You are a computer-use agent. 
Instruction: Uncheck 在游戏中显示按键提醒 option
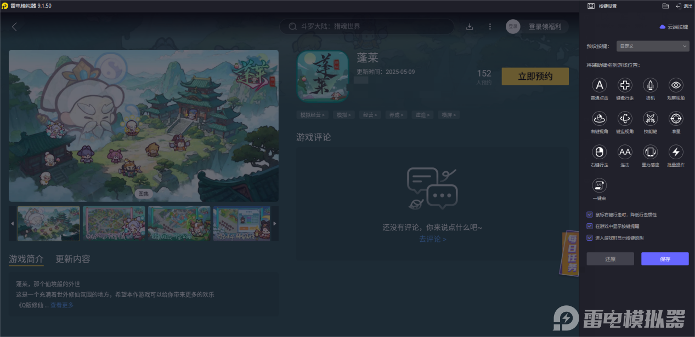click(589, 226)
